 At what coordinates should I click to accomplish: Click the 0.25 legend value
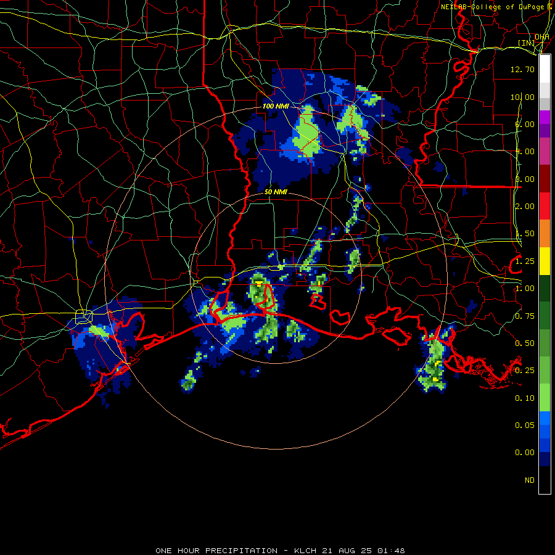(525, 371)
